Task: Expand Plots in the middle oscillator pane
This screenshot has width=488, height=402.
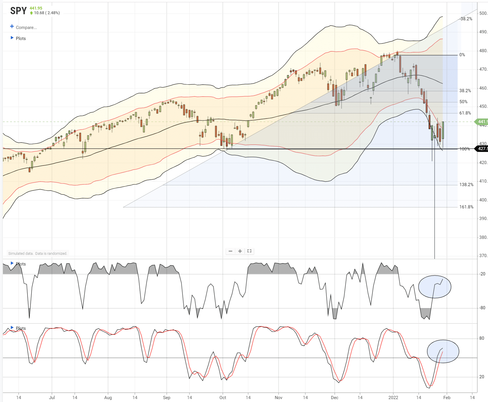Action: (x=18, y=264)
